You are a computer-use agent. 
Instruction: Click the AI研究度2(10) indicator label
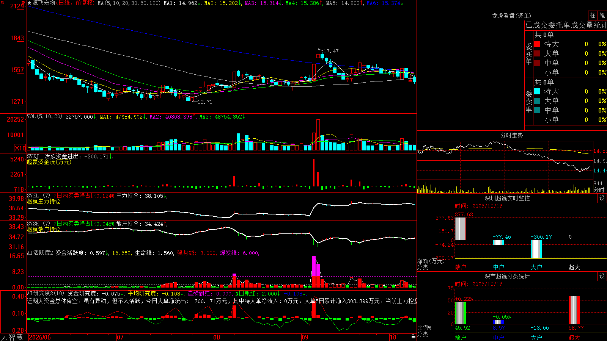click(x=46, y=293)
